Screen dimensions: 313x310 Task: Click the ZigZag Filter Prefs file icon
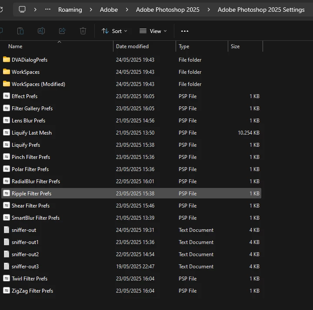click(7, 290)
